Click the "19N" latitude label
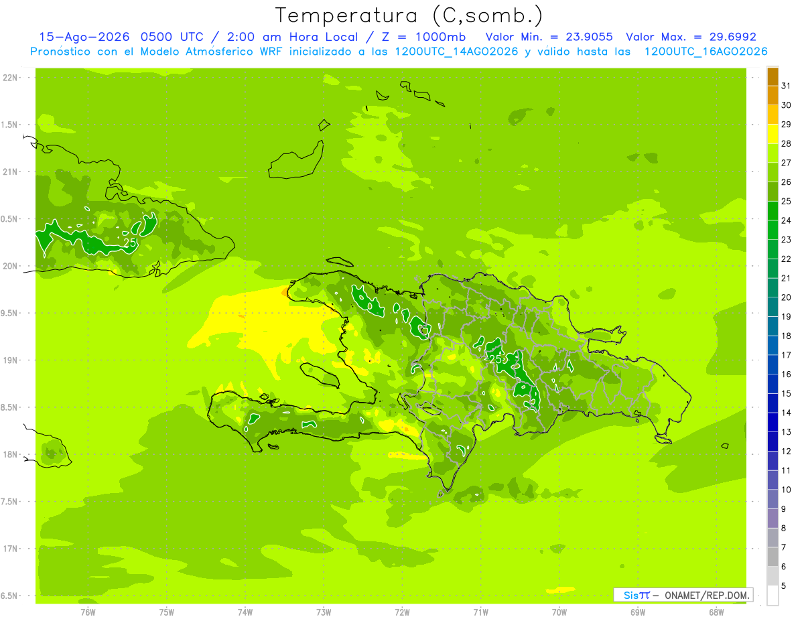 coord(11,360)
